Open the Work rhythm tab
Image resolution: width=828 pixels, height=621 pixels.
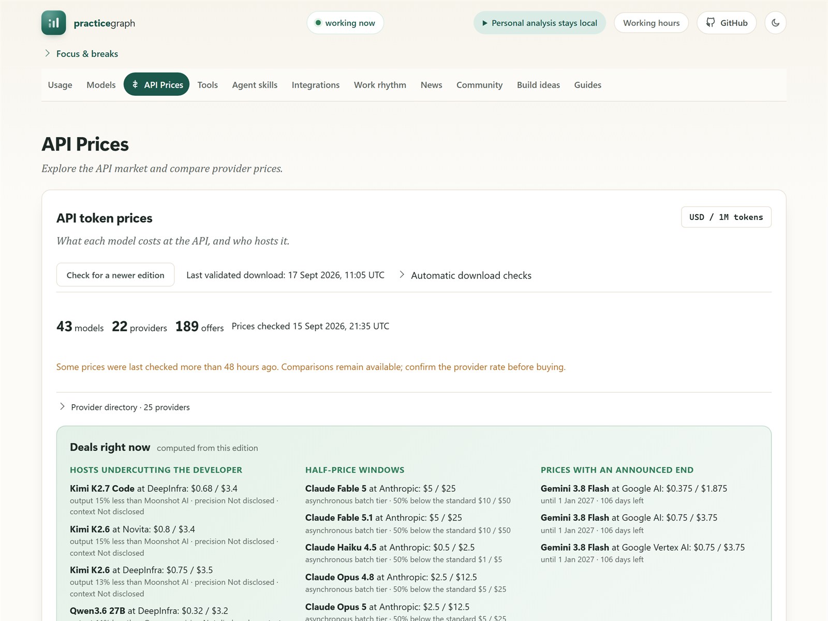click(380, 85)
